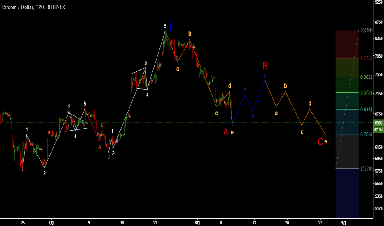Select the 9250 price axis label

pos(379,2)
